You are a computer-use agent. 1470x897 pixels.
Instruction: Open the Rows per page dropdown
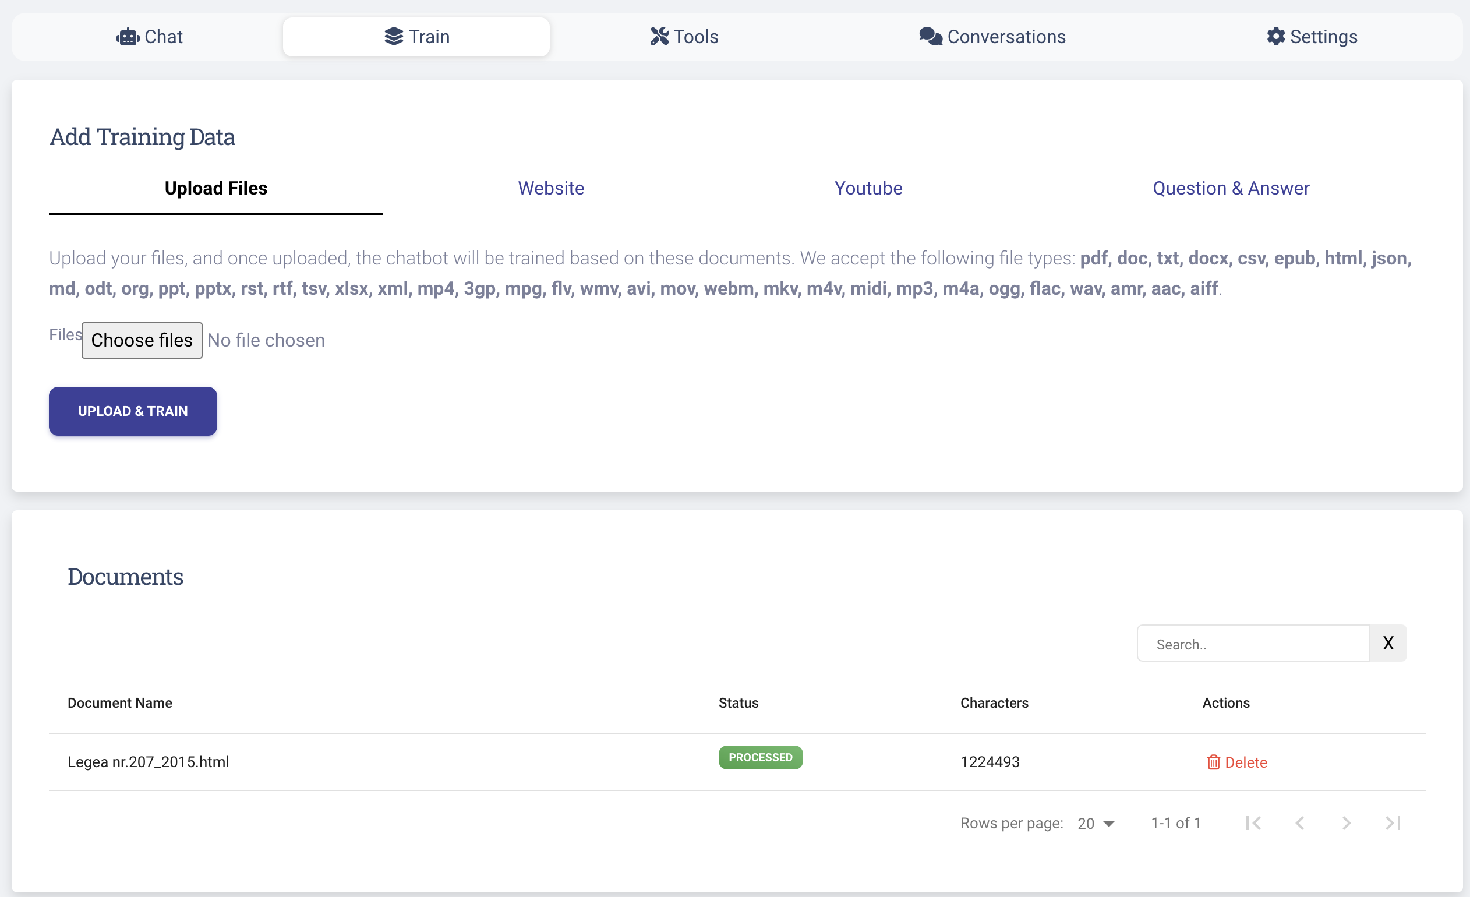point(1096,824)
